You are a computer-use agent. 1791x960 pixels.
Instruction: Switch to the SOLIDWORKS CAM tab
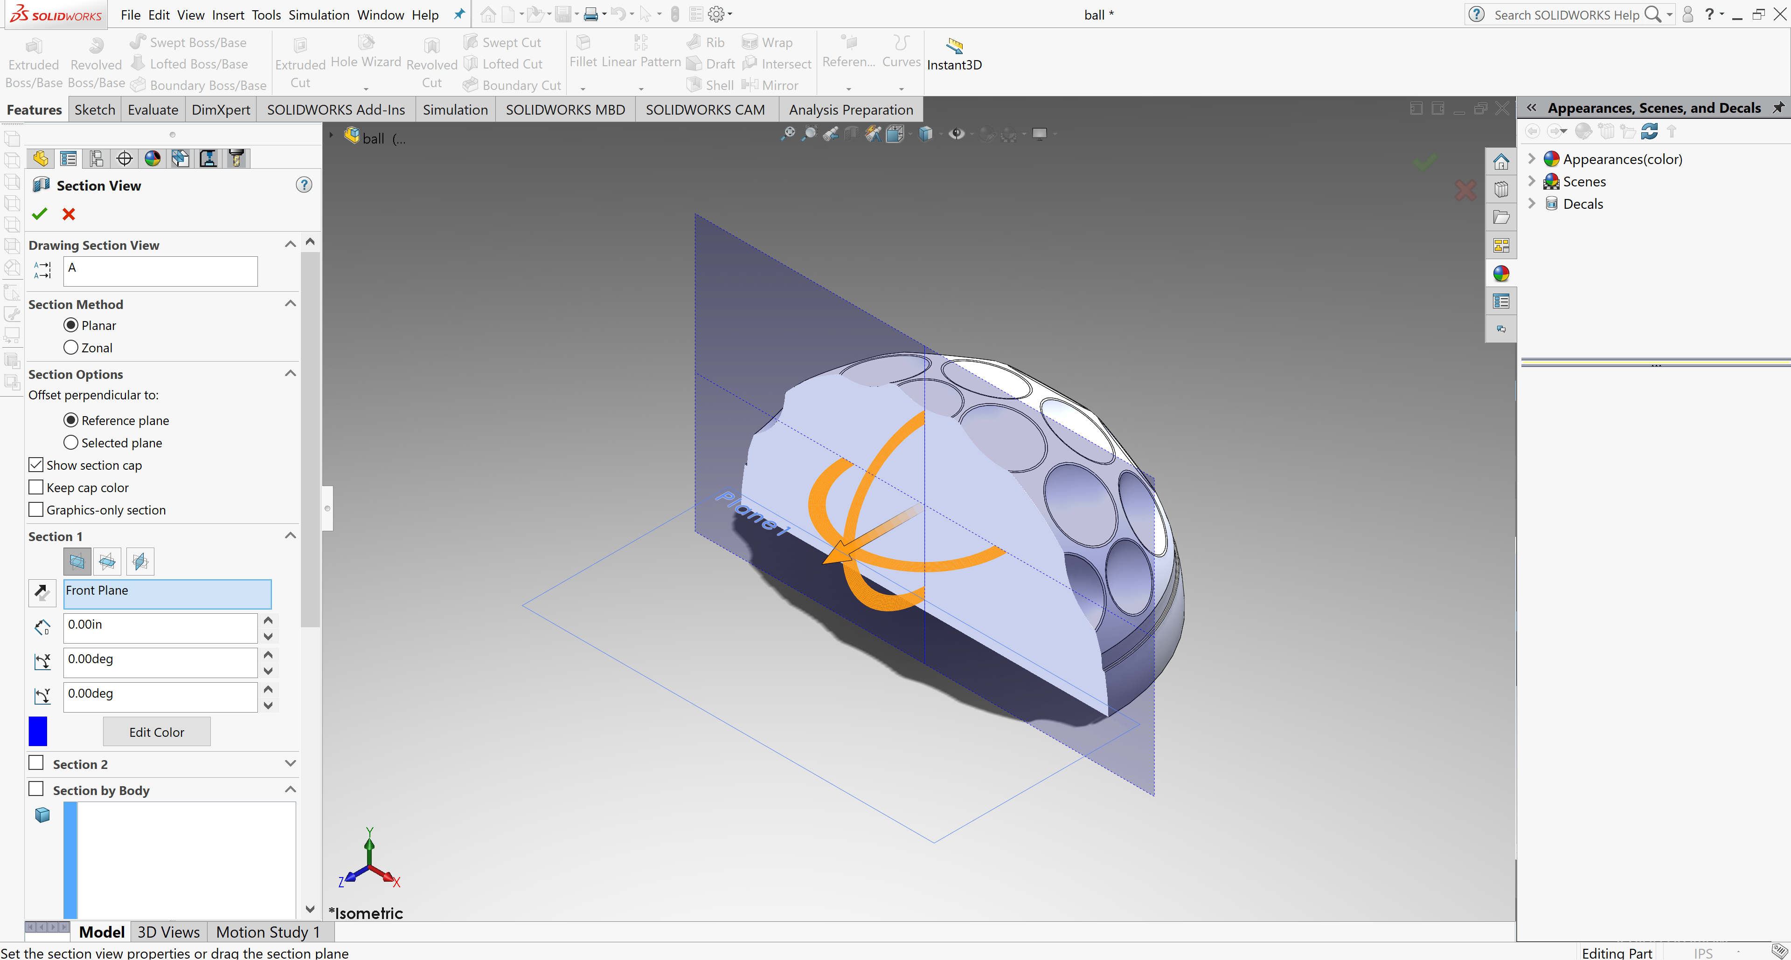click(705, 110)
